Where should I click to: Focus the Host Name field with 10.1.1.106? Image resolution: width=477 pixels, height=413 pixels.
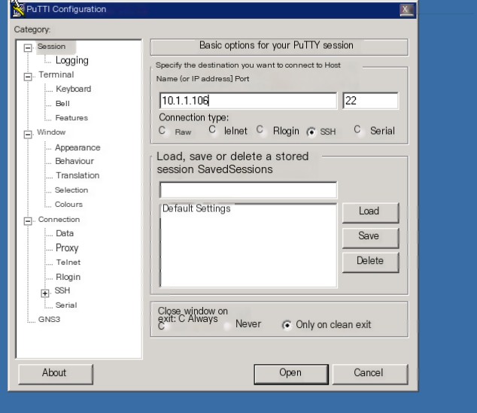[248, 101]
